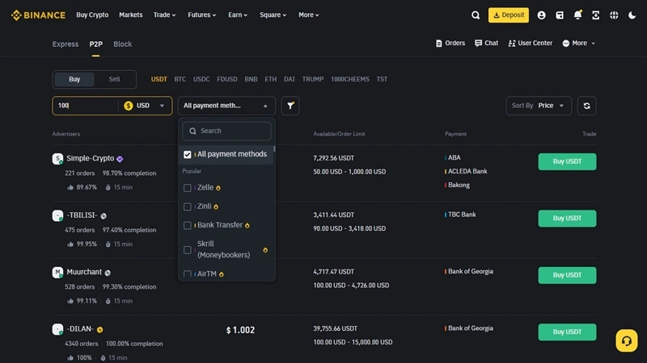Click the refresh listings icon
Screen dimensions: 647x363
point(587,106)
